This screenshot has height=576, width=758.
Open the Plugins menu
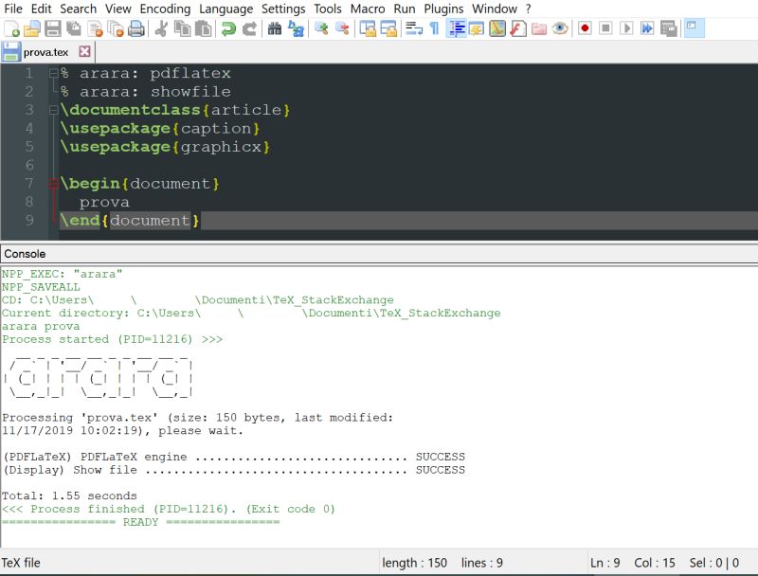443,9
